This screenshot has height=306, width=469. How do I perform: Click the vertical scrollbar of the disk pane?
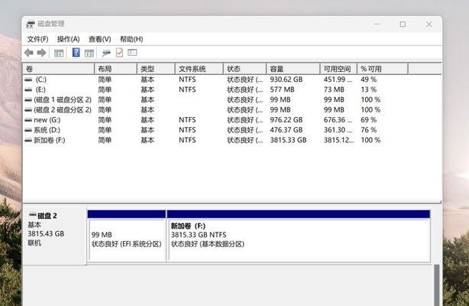[x=437, y=285]
